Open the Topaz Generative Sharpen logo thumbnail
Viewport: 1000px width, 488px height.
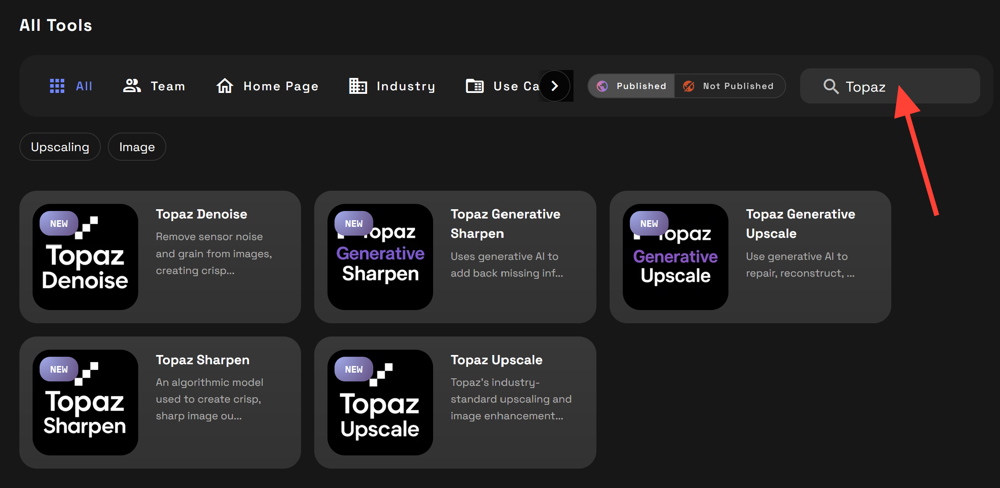tap(380, 257)
